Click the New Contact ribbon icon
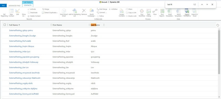Image resolution: width=221 pixels, height=99 pixels. (11, 11)
